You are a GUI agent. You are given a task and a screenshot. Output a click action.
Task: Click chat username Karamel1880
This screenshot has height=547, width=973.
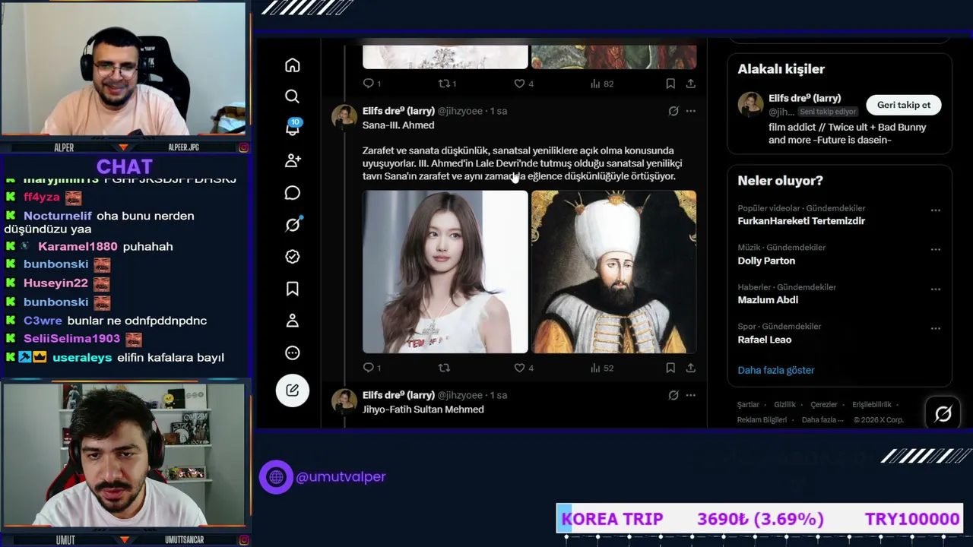click(78, 246)
